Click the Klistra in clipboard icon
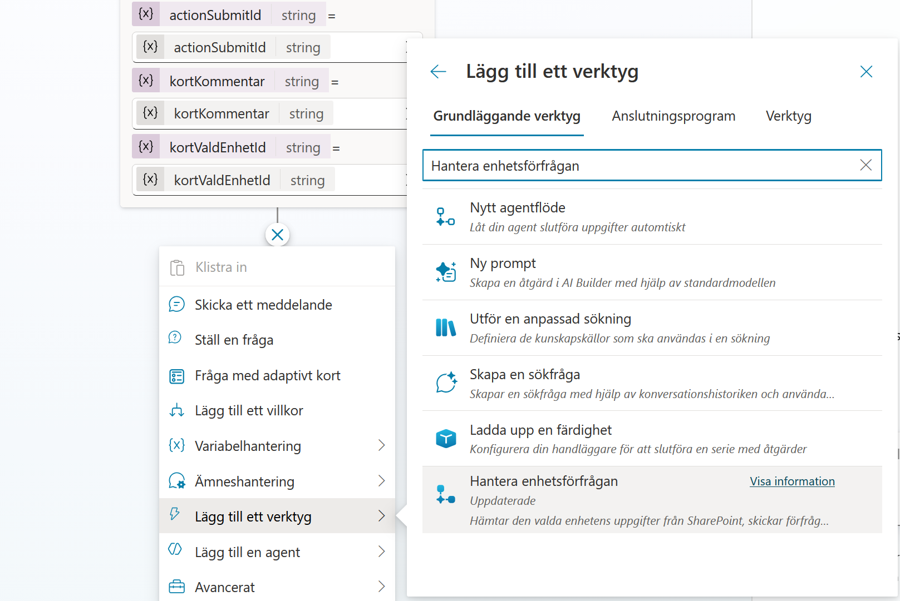Image resolution: width=900 pixels, height=601 pixels. coord(177,267)
